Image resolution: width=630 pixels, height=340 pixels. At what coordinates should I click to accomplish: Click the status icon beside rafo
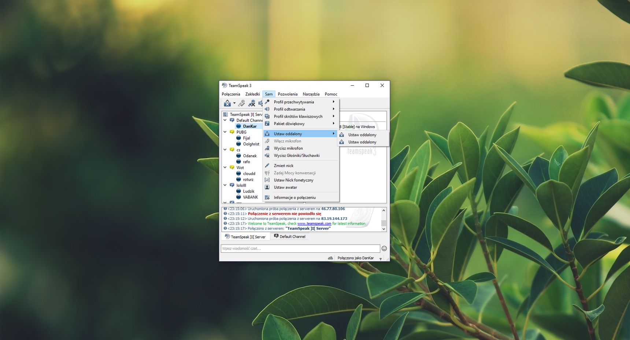click(x=238, y=162)
